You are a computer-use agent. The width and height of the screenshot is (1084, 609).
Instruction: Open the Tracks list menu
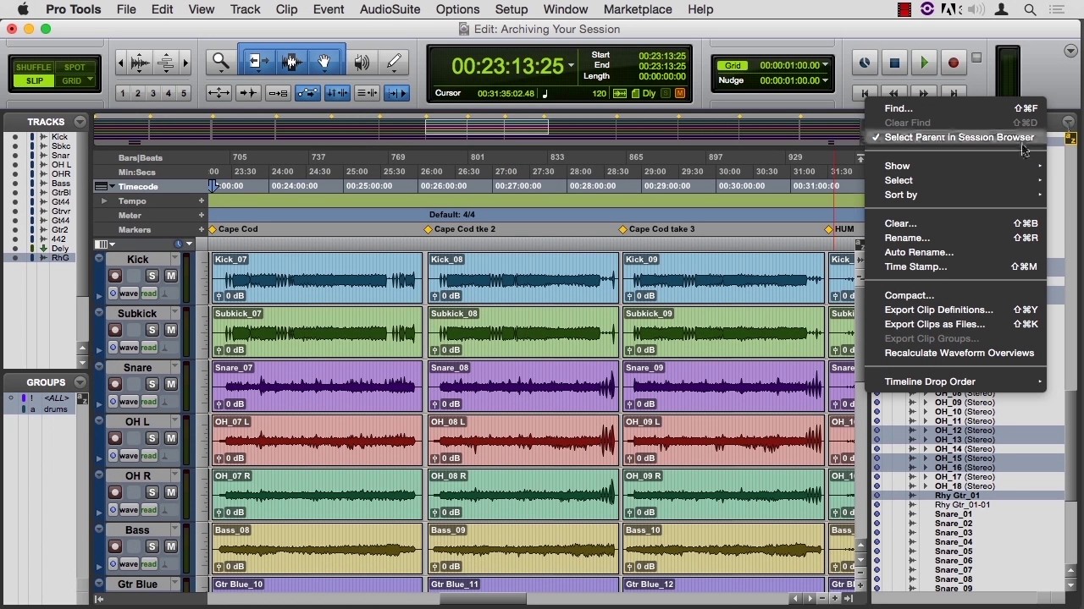pyautogui.click(x=80, y=122)
